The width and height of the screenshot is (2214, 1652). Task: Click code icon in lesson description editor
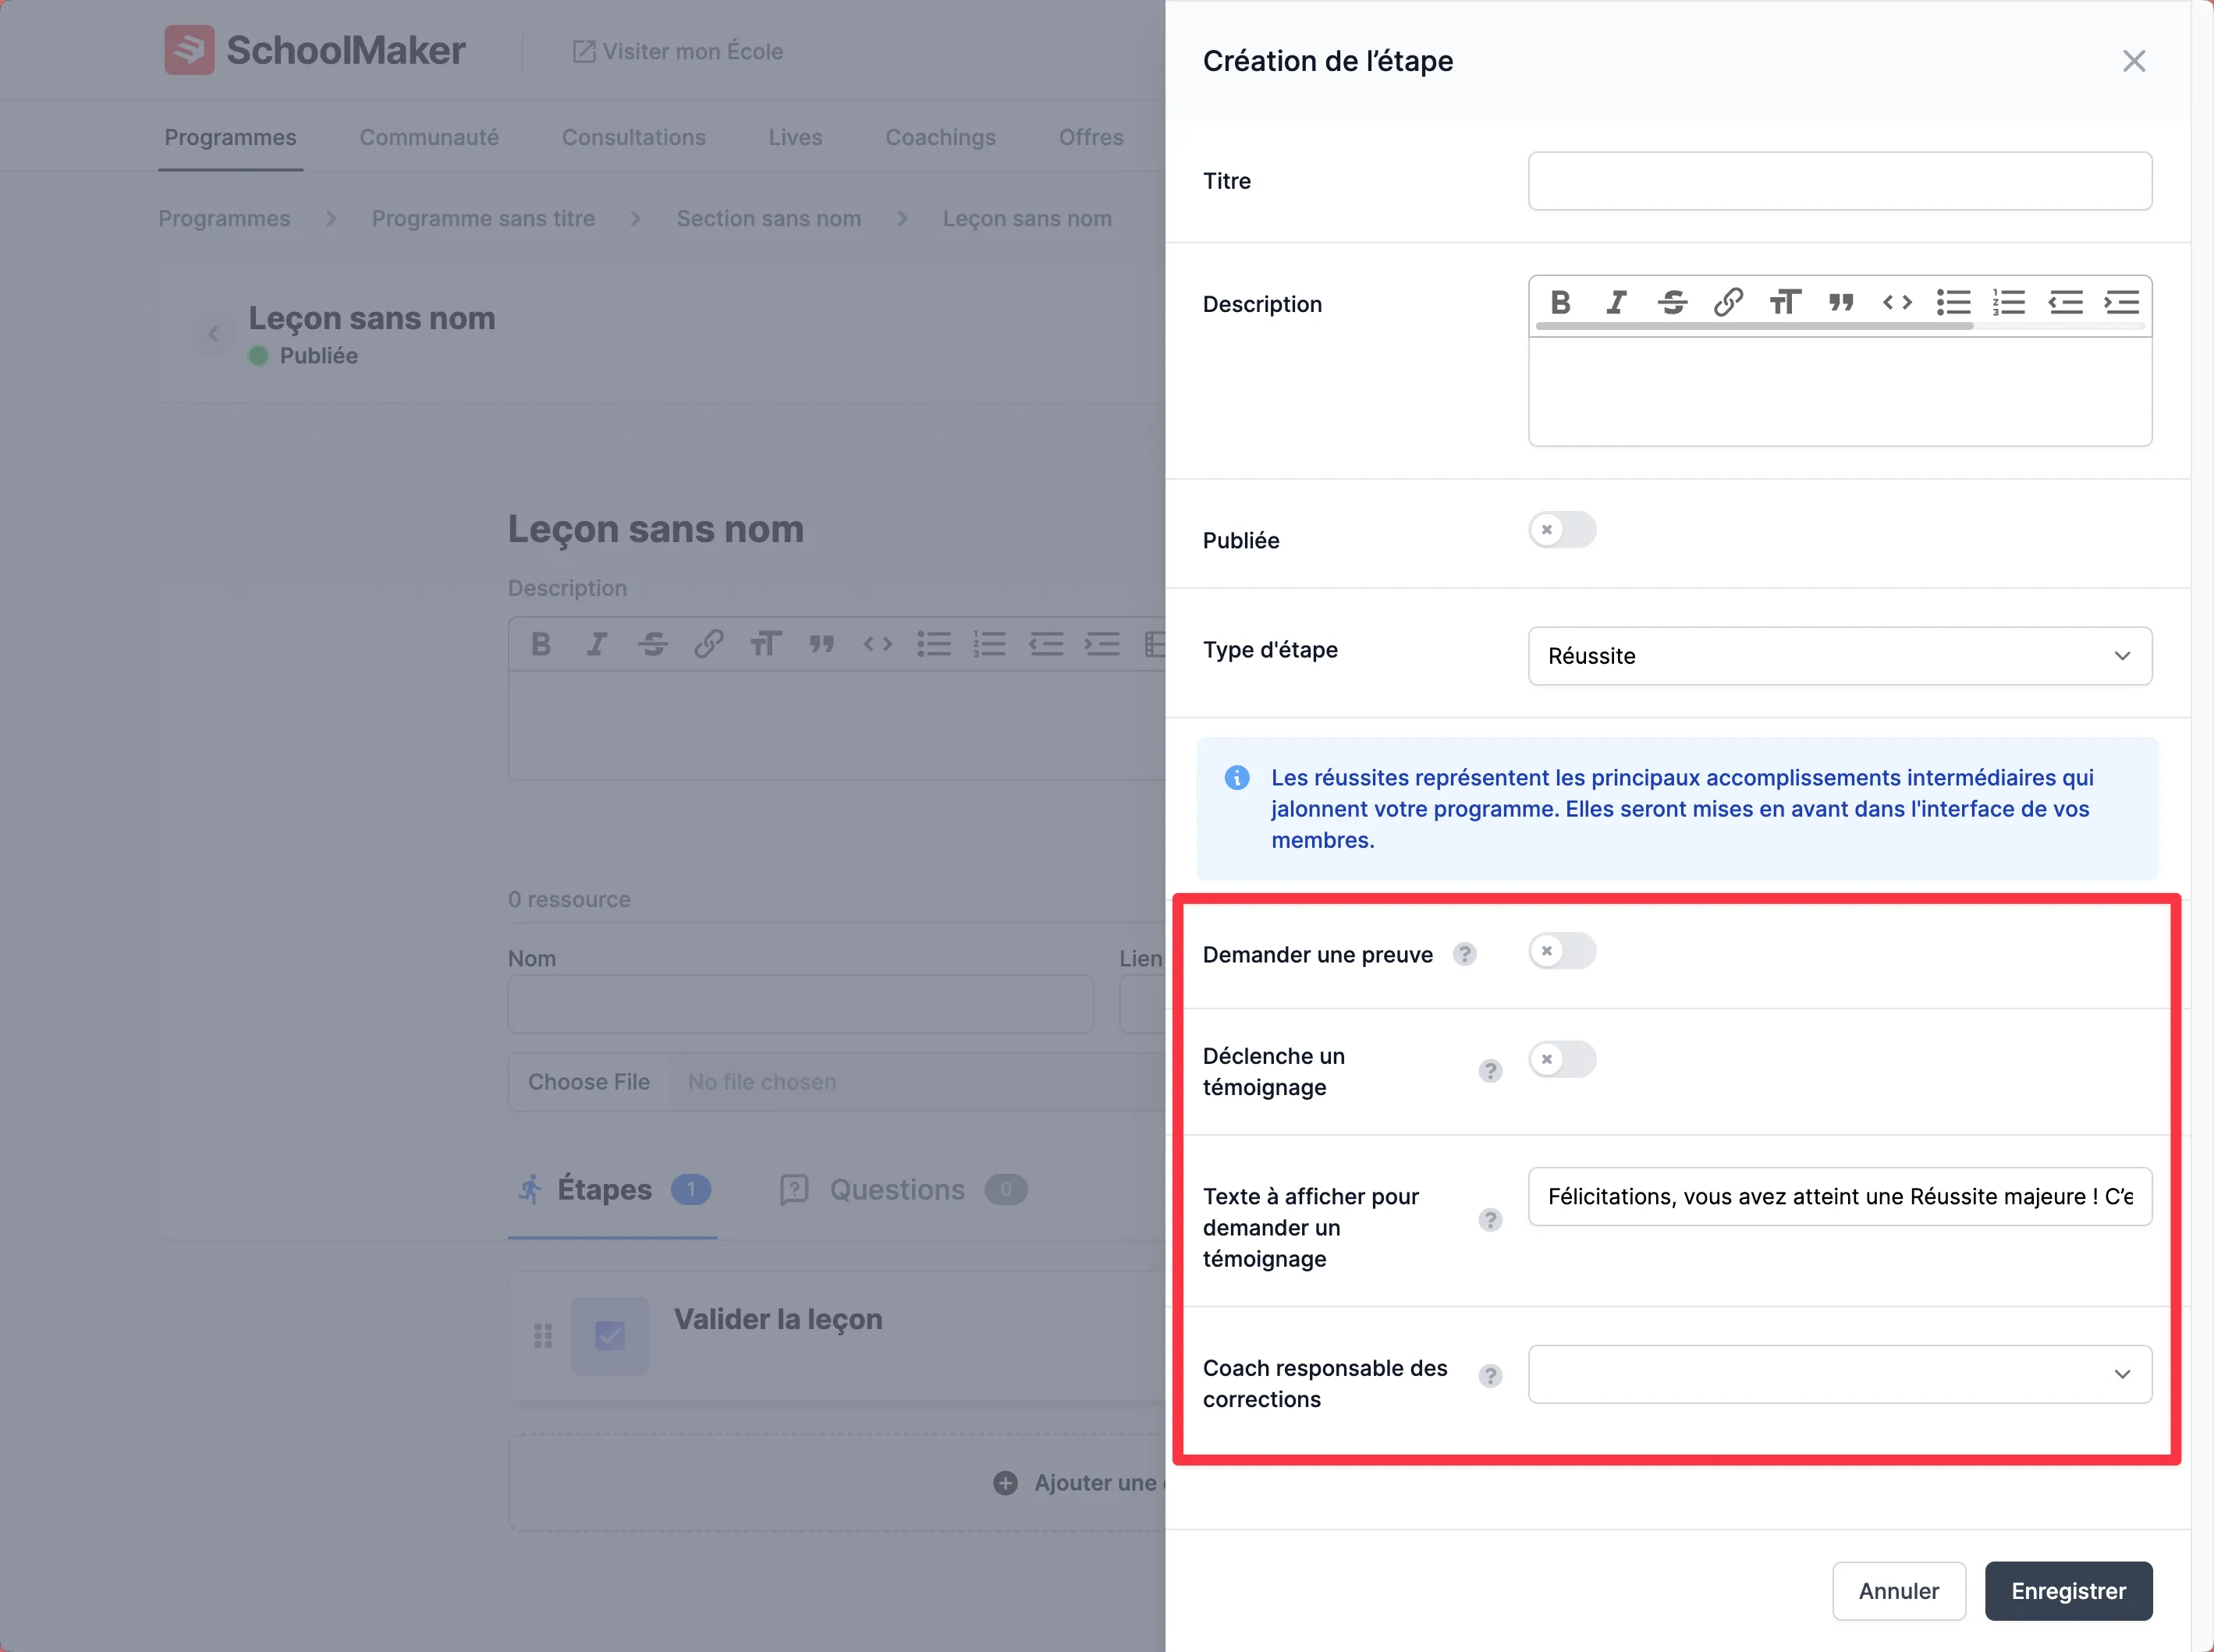tap(878, 644)
